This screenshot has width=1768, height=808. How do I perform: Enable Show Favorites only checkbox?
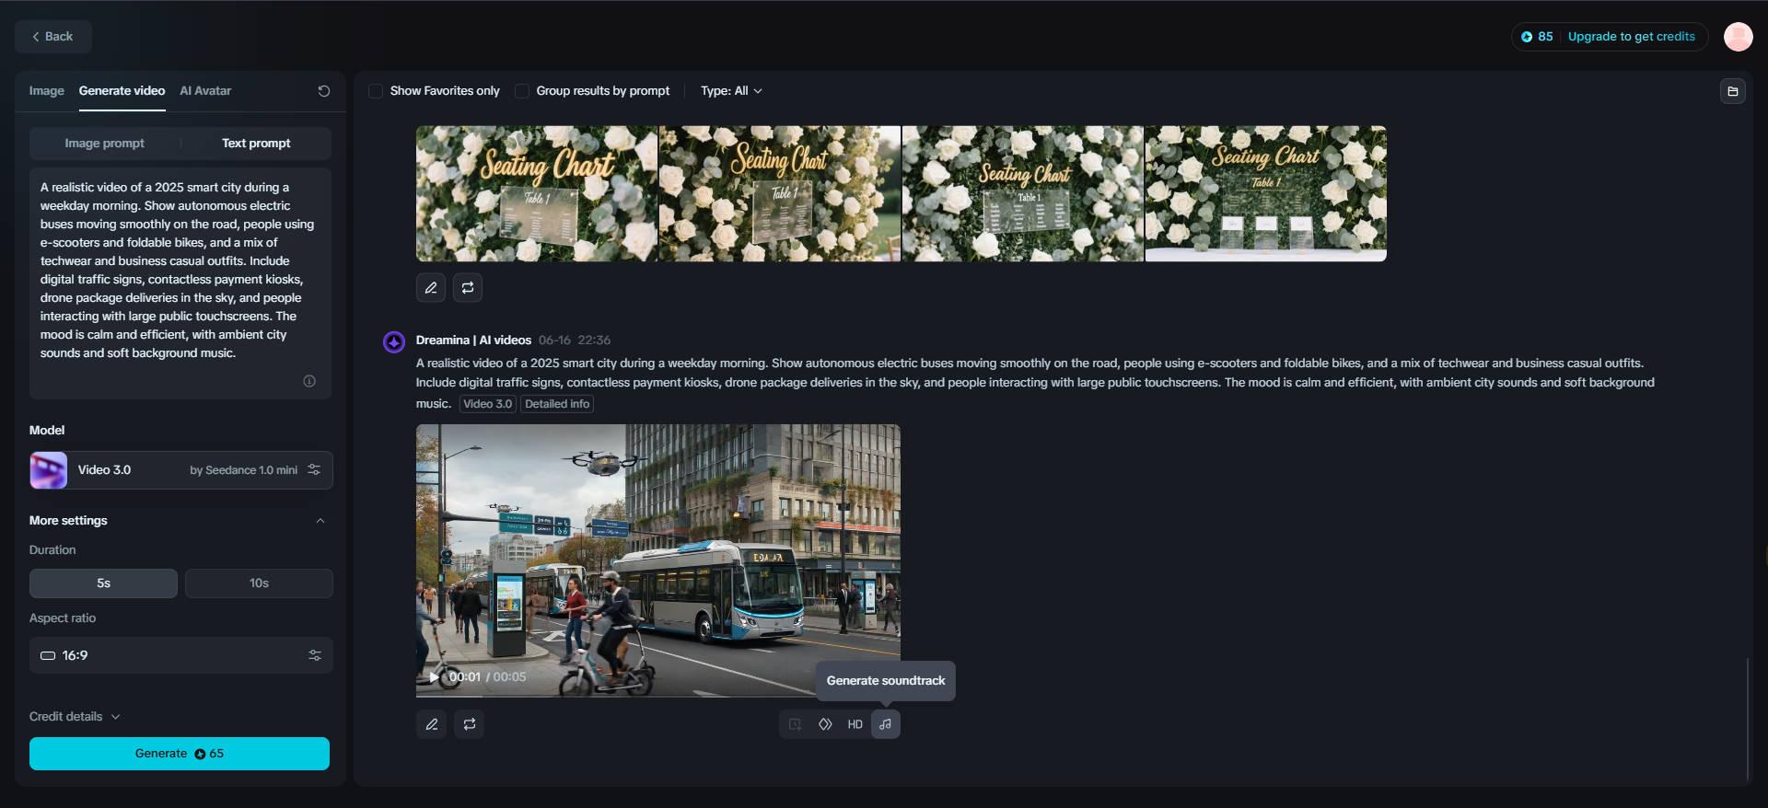pos(376,91)
